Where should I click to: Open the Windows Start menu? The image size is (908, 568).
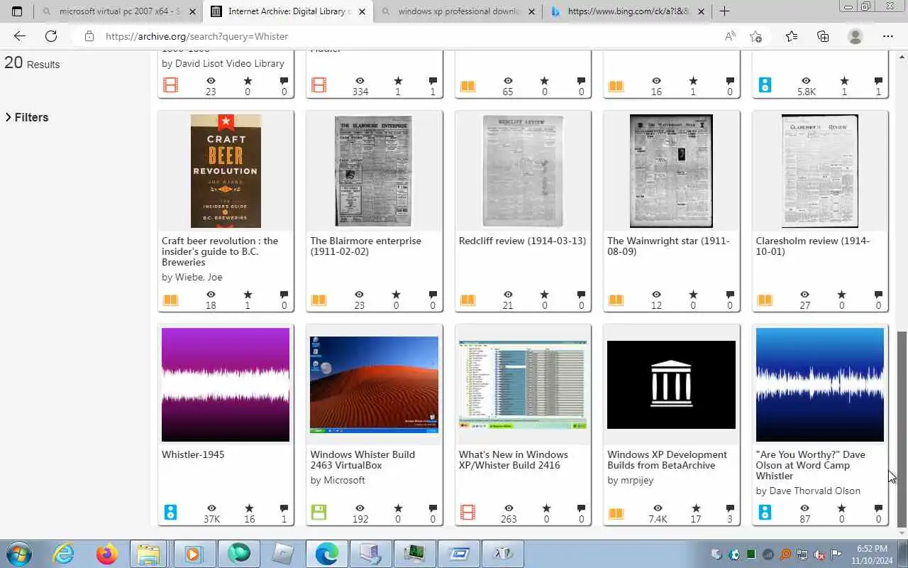(18, 554)
